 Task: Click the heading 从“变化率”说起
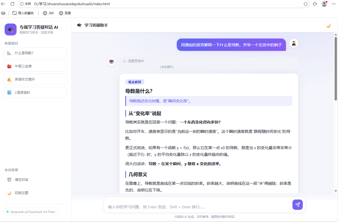click(145, 113)
